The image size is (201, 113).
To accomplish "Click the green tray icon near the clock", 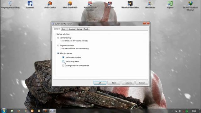I will (x=187, y=111).
